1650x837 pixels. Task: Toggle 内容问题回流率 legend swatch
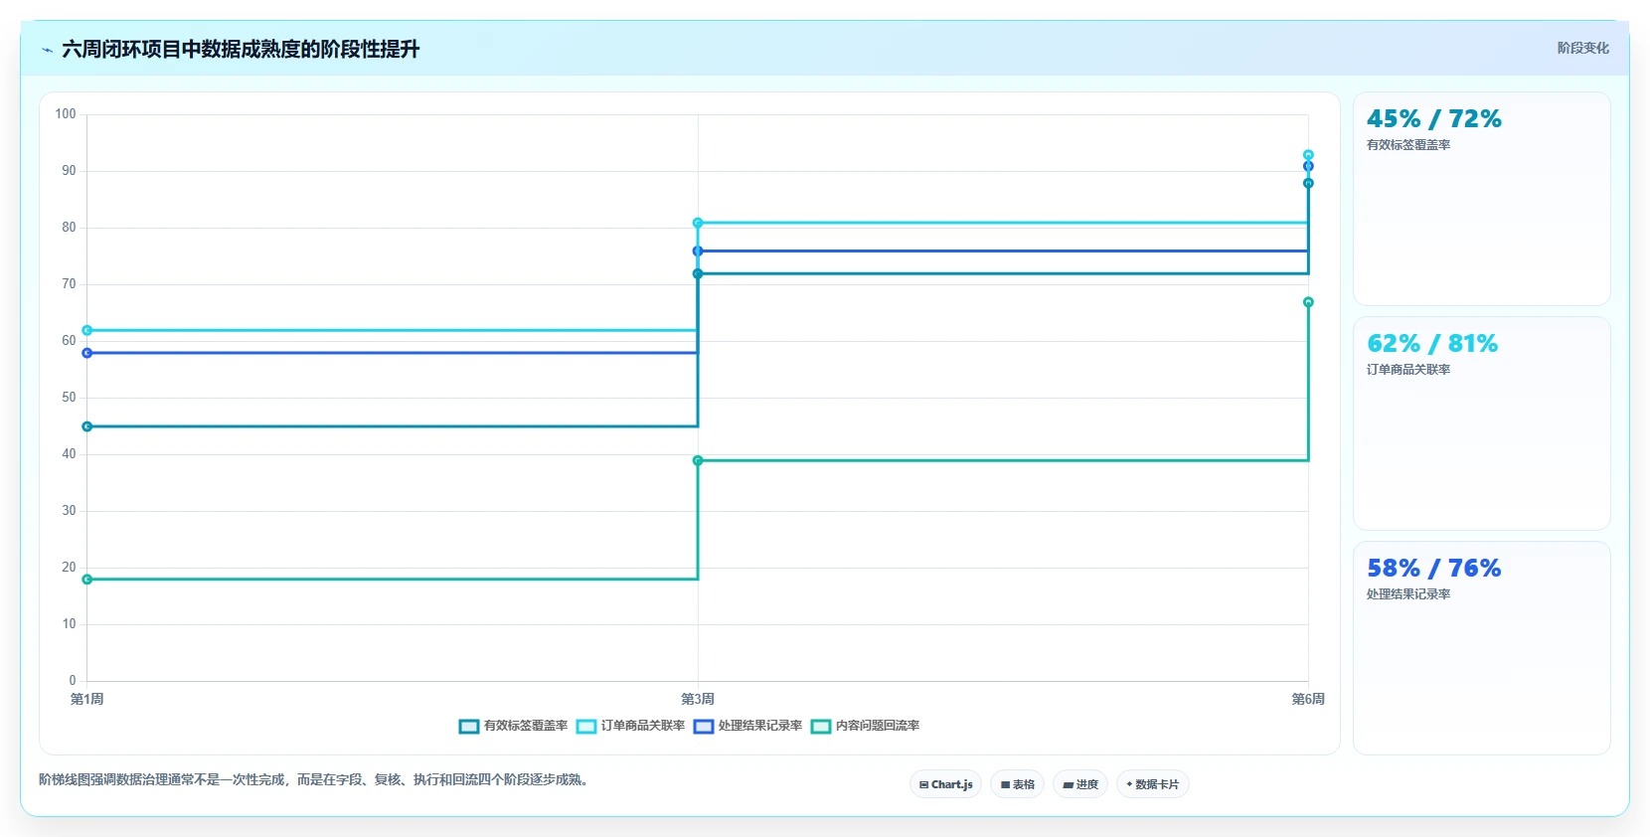[x=821, y=727]
